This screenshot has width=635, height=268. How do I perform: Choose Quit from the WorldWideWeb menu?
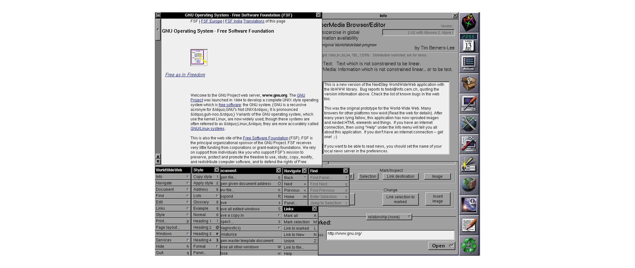click(x=173, y=253)
